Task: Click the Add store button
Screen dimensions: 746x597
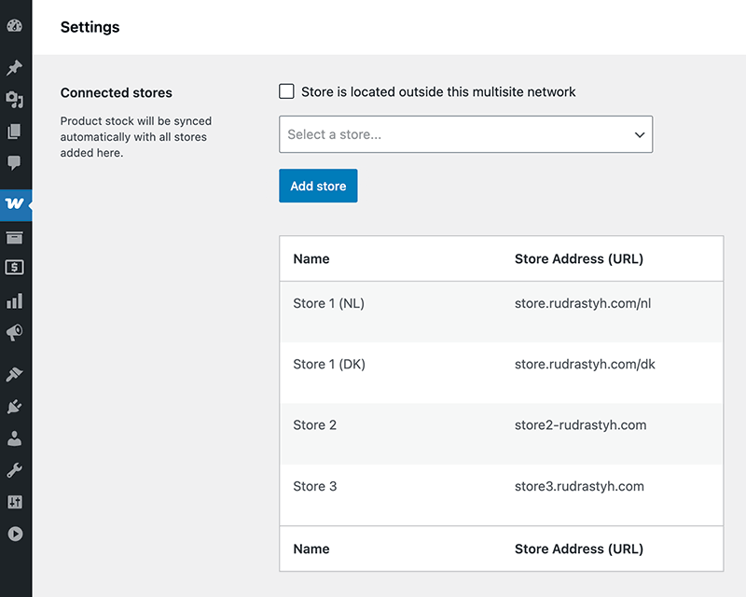Action: coord(318,186)
